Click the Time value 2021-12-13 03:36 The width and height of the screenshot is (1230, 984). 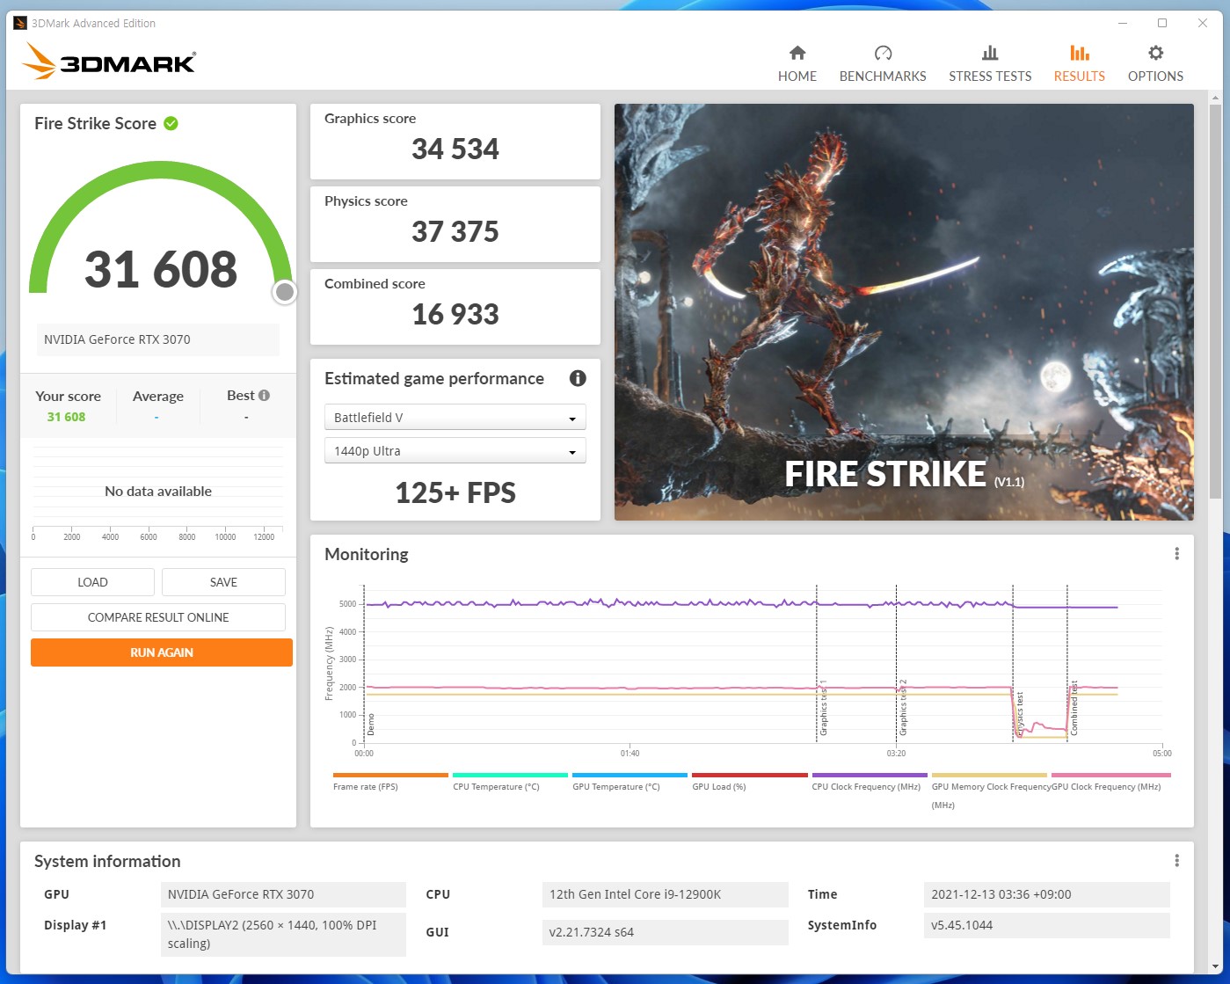[1046, 894]
